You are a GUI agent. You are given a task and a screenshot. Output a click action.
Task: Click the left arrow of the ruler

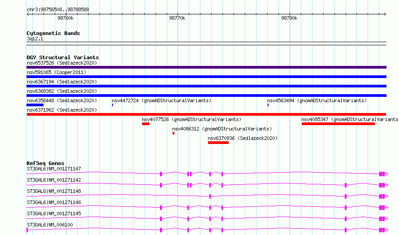coord(28,14)
